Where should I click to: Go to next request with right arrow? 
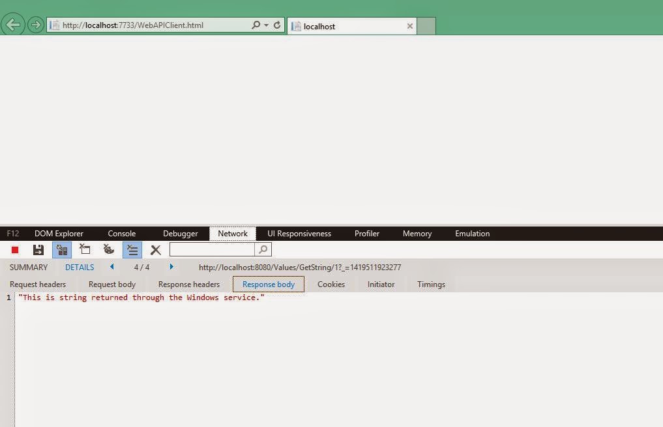pos(171,266)
